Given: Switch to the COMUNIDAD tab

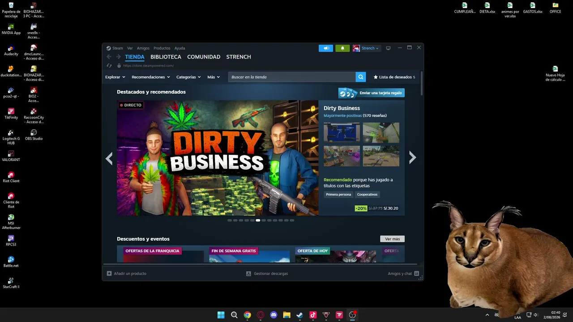Looking at the screenshot, I should click(204, 57).
